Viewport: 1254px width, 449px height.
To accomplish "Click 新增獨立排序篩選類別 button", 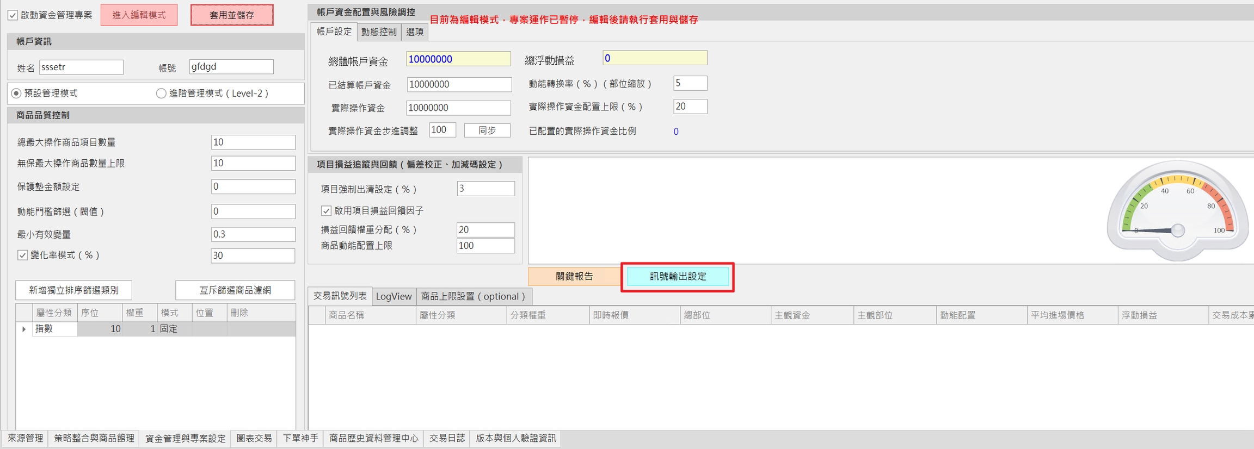I will coord(73,290).
